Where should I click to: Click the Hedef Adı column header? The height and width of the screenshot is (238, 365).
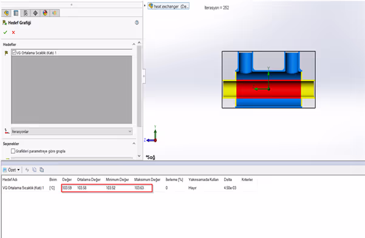pyautogui.click(x=10, y=179)
